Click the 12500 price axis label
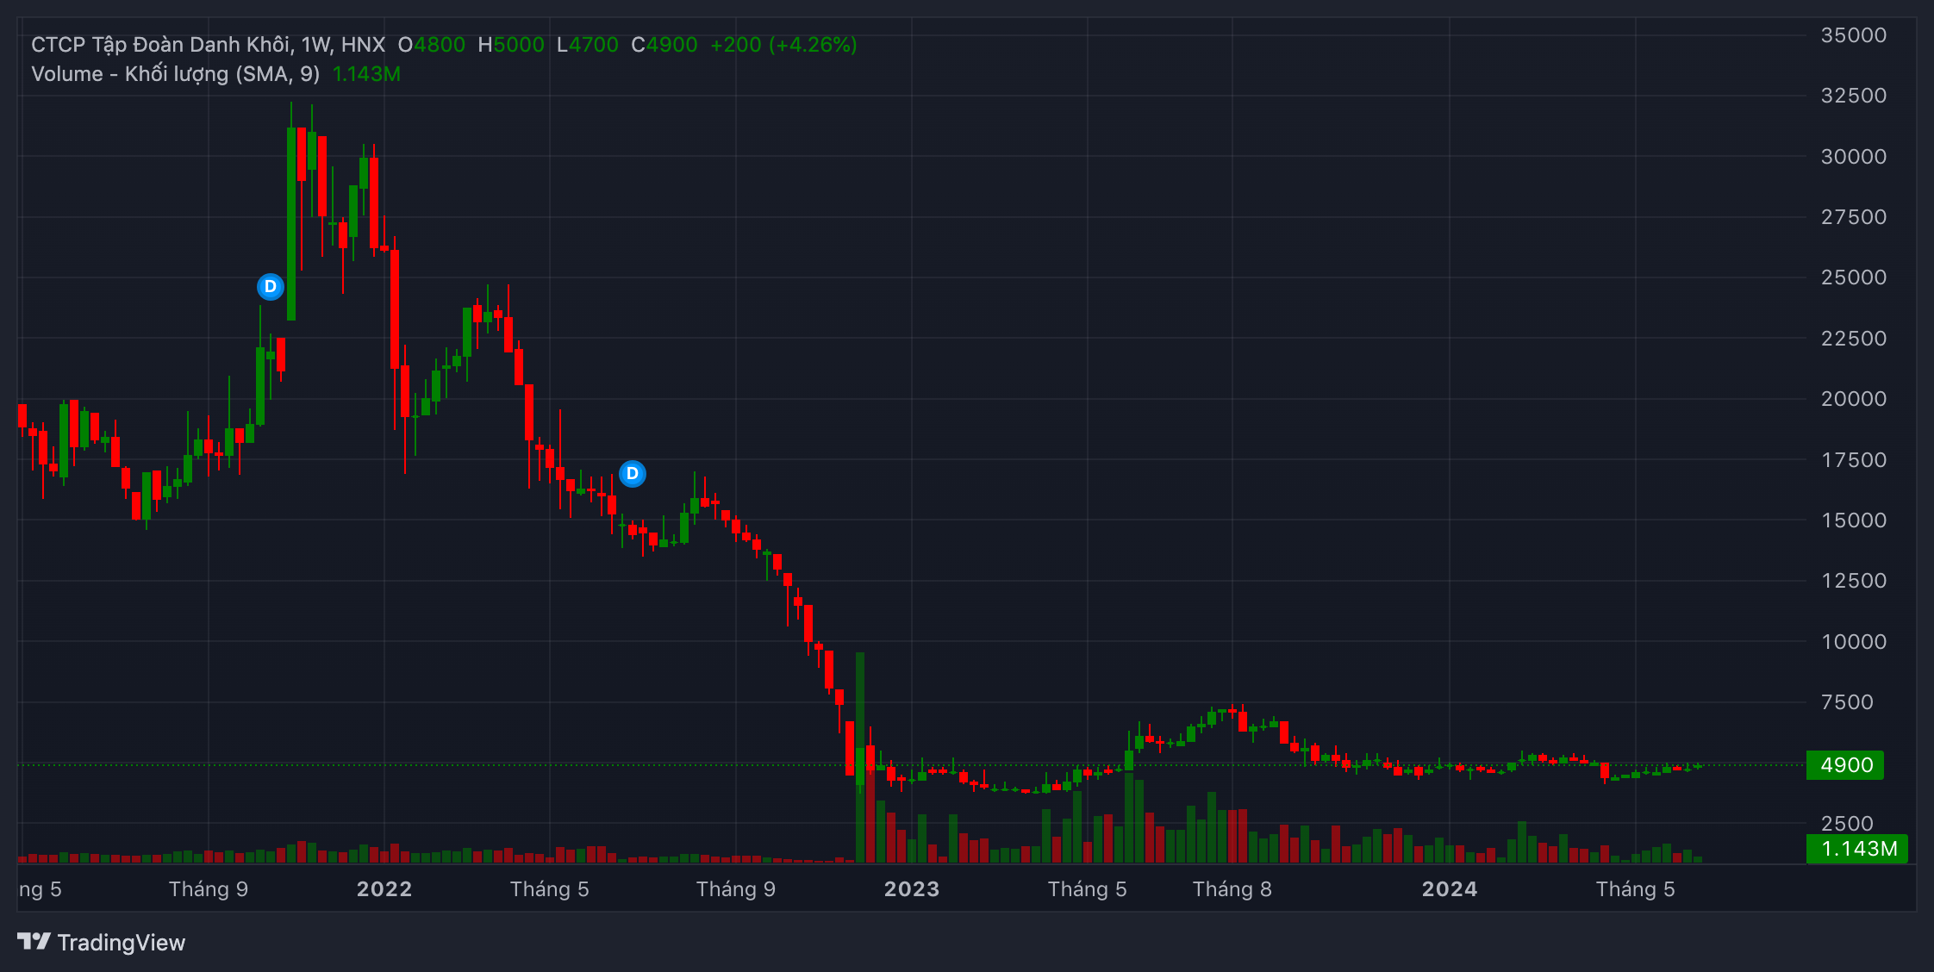Viewport: 1934px width, 972px height. point(1854,581)
